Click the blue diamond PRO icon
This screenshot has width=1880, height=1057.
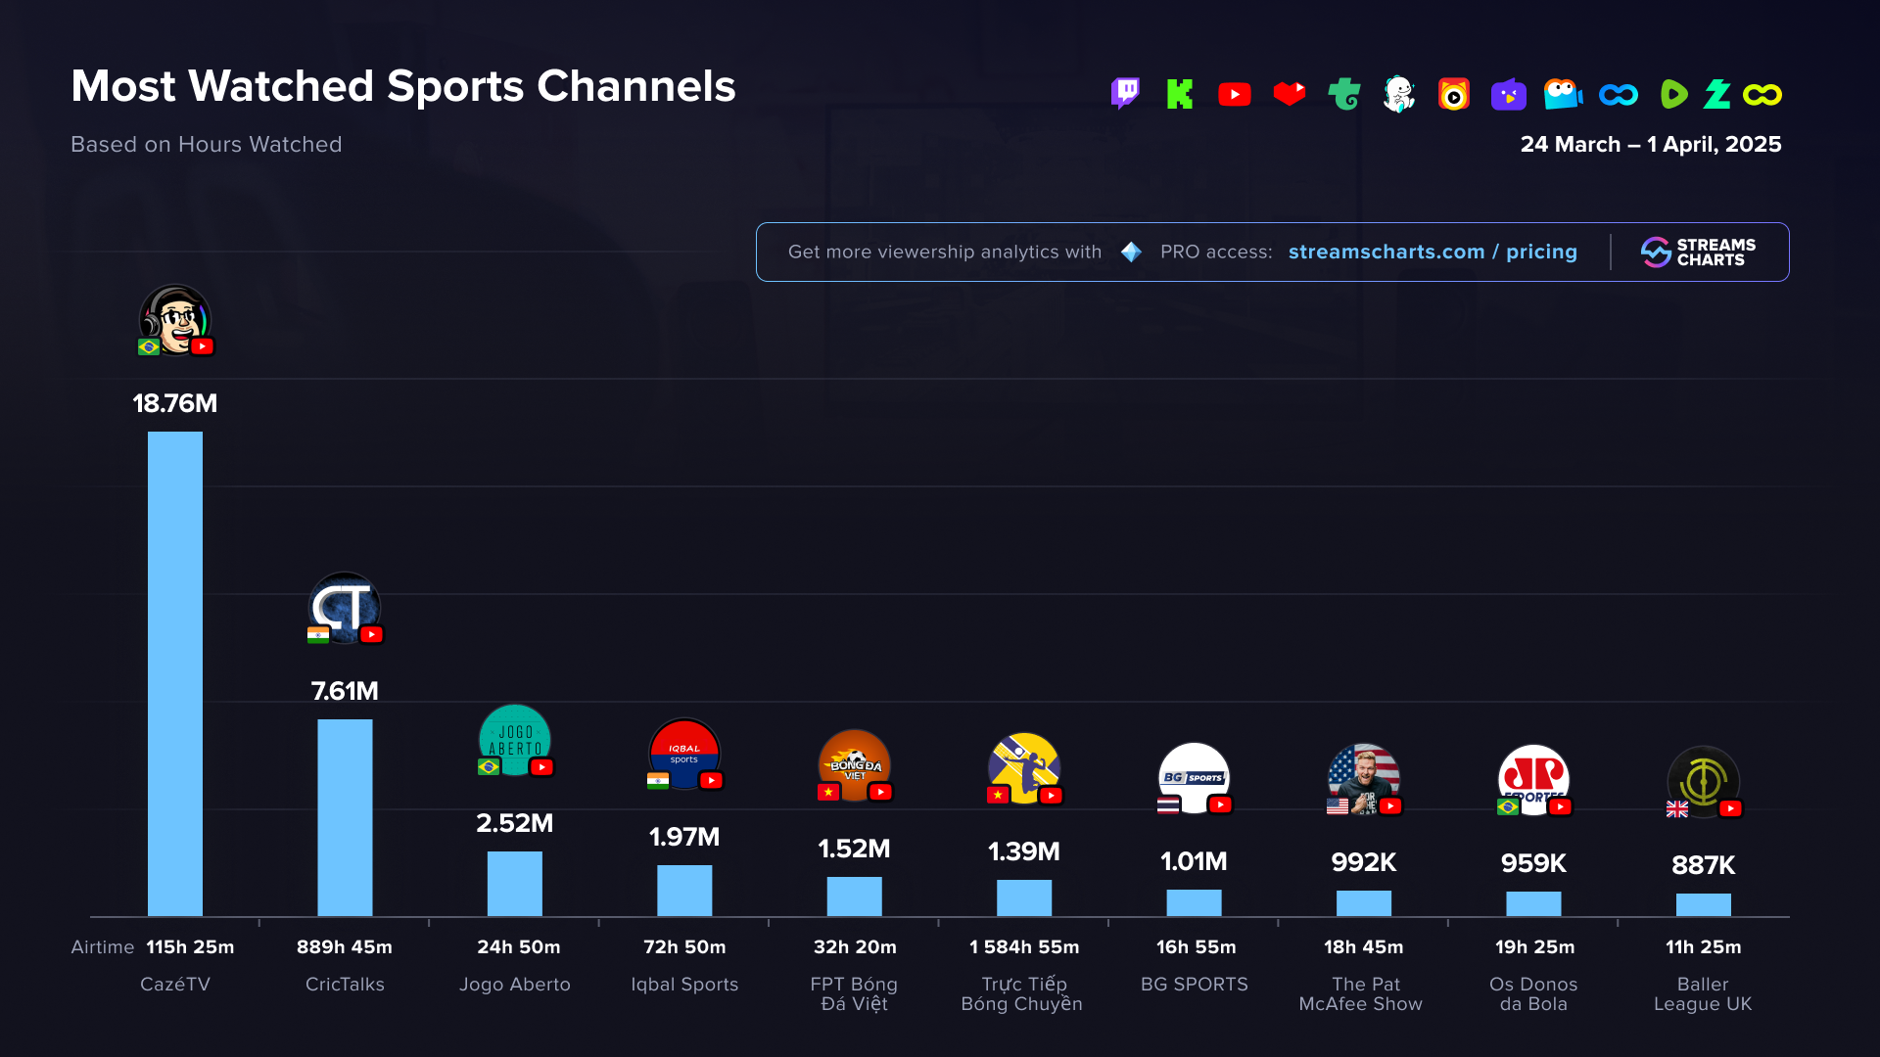[1131, 252]
